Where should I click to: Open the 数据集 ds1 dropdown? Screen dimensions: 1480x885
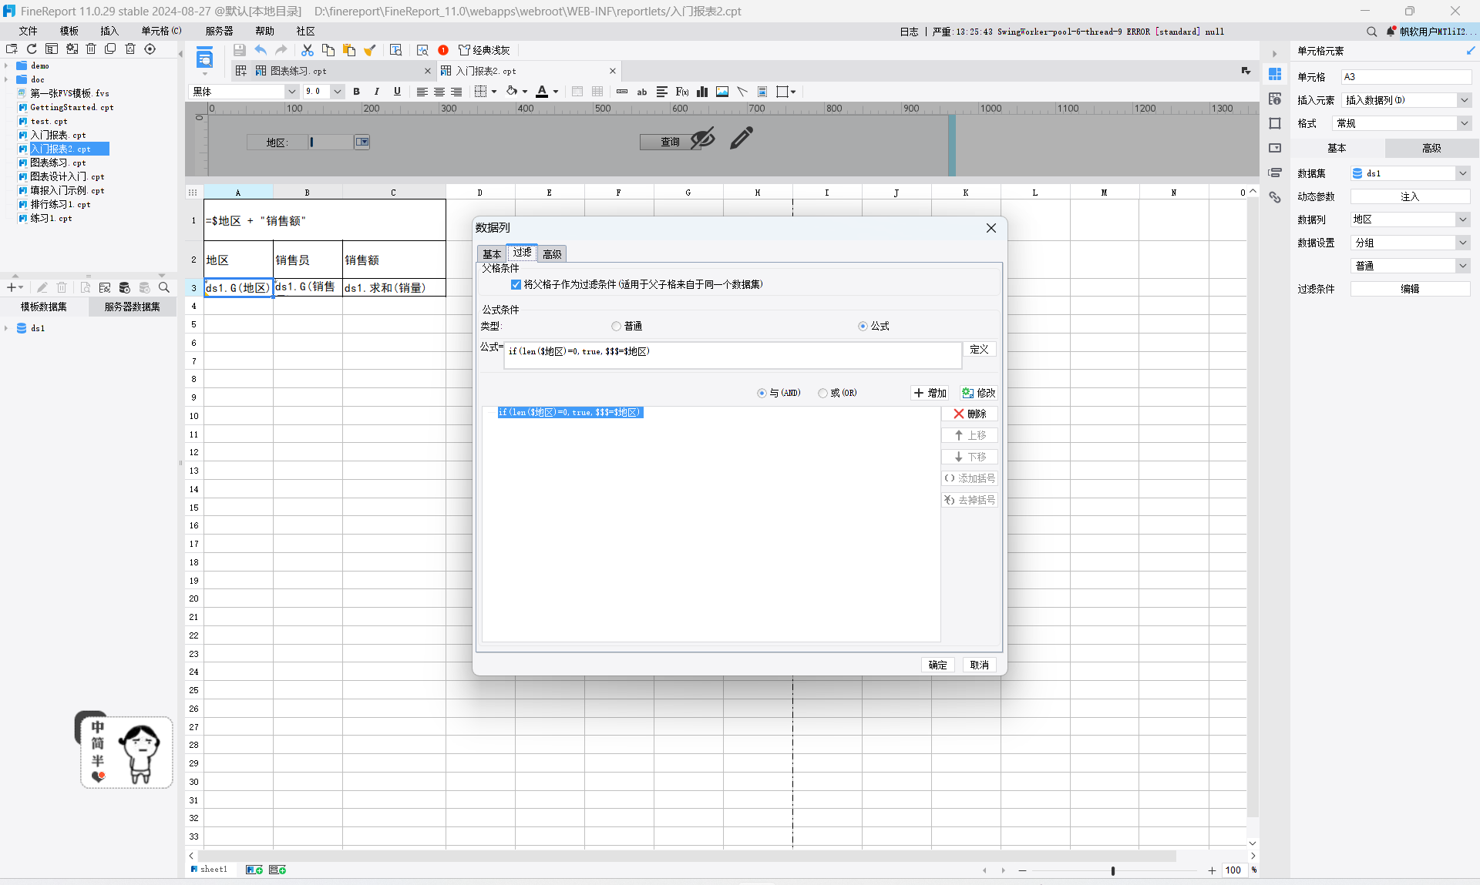(x=1462, y=173)
